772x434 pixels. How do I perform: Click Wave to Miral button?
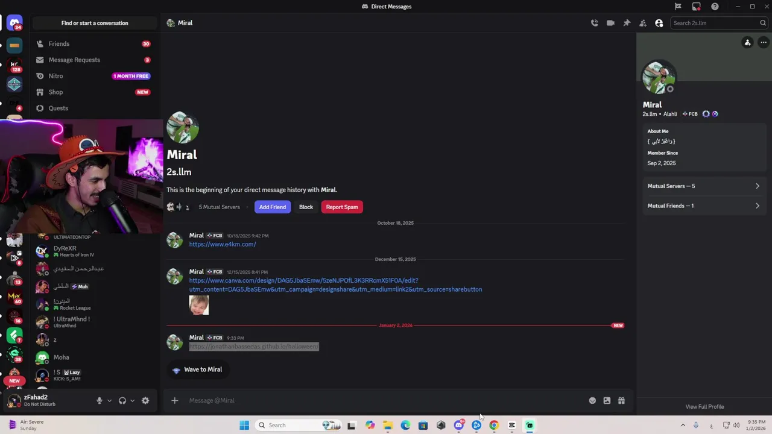point(197,370)
